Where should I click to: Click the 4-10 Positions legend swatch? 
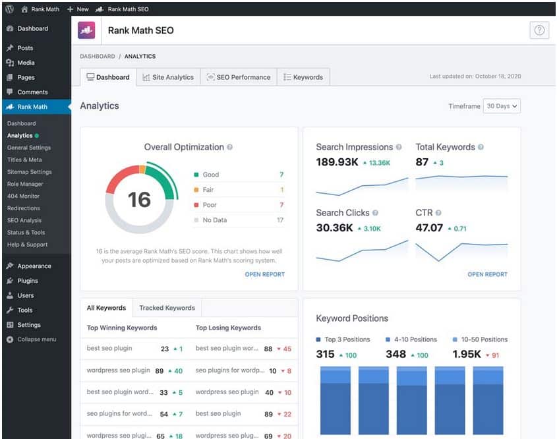coord(388,339)
